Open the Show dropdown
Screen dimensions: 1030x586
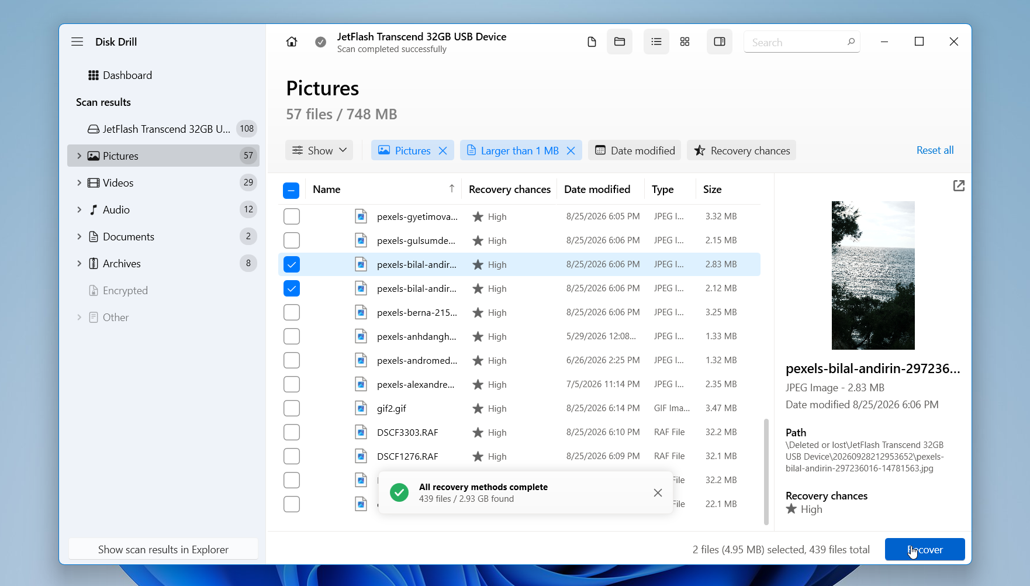point(319,150)
